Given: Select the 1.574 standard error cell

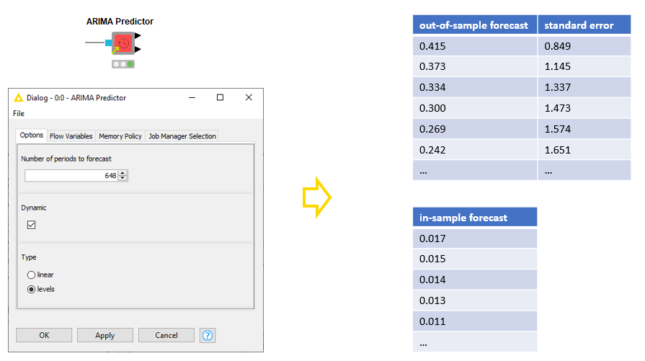Looking at the screenshot, I should tap(584, 129).
